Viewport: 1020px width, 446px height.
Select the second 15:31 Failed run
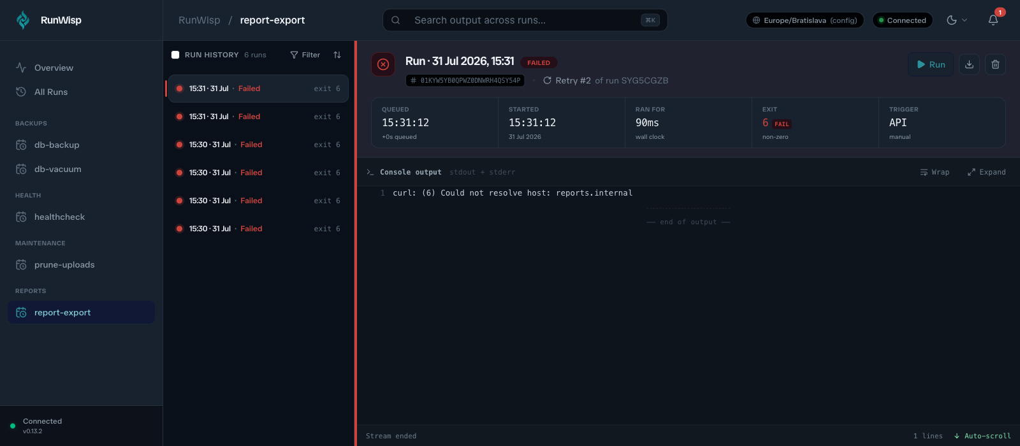pyautogui.click(x=258, y=117)
